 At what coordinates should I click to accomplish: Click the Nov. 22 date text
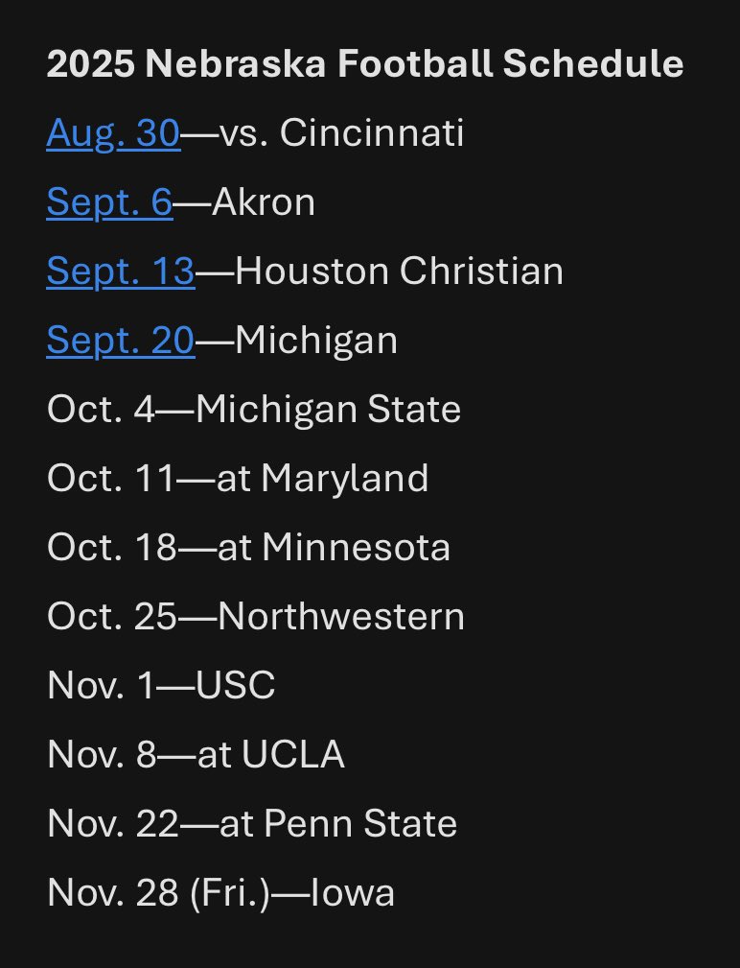[113, 824]
